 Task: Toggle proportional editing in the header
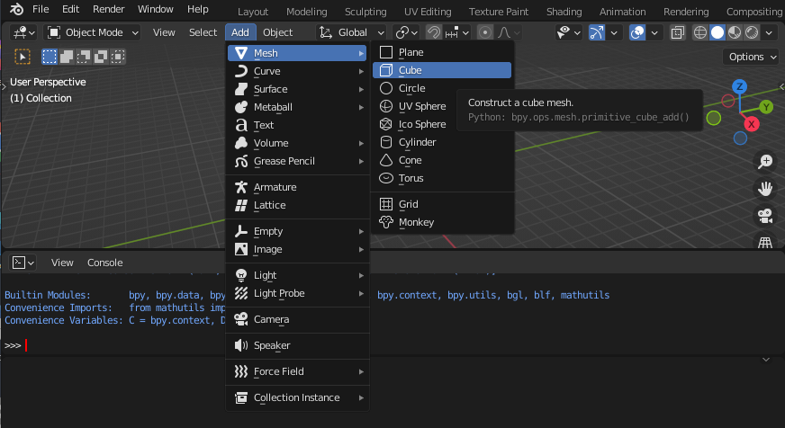coord(485,32)
